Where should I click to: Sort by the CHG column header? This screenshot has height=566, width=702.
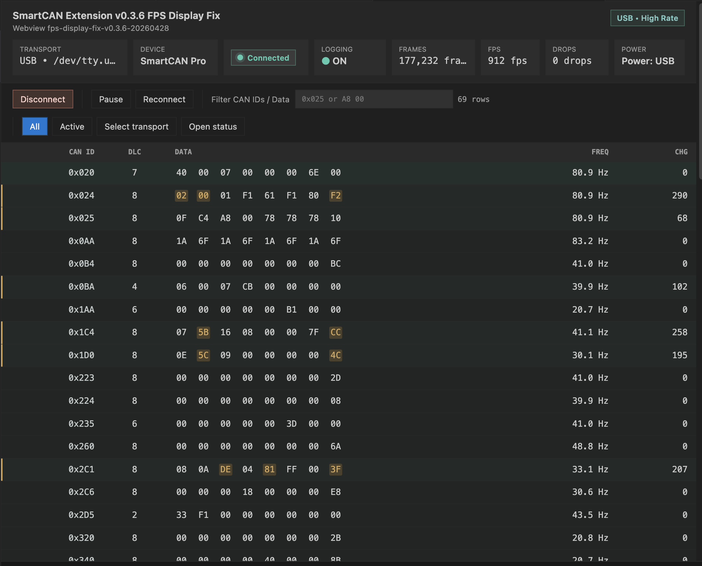(681, 152)
